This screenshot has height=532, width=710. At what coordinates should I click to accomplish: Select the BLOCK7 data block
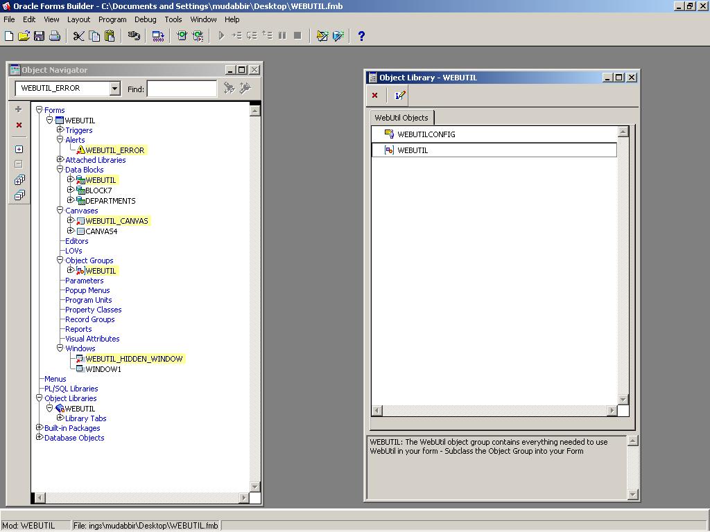tap(98, 190)
